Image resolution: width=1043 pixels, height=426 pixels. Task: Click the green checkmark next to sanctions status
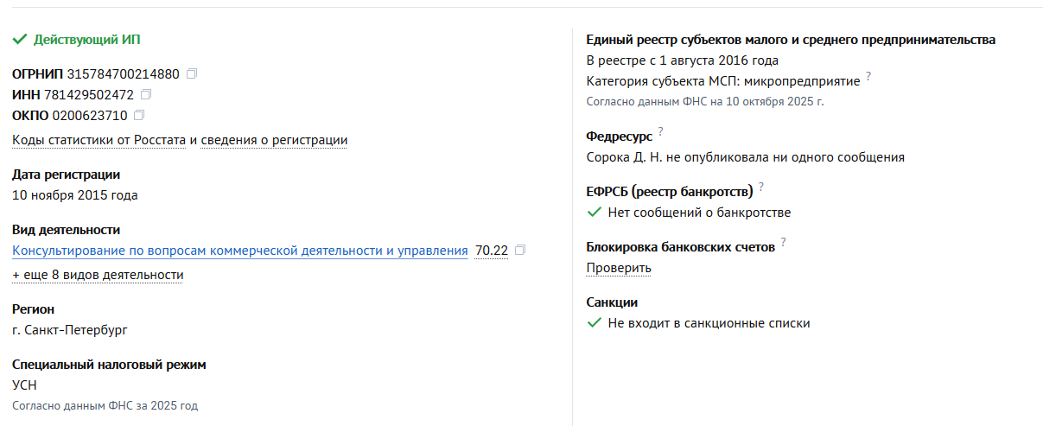[594, 323]
